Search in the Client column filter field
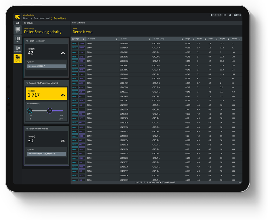Viewport: 268px width, 220px height. (x=102, y=39)
